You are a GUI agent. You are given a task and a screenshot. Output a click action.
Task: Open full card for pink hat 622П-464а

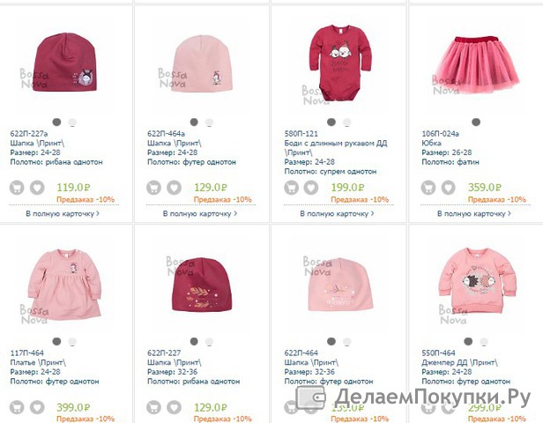click(200, 213)
